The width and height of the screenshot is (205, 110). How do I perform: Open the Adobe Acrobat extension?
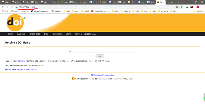click(x=191, y=7)
